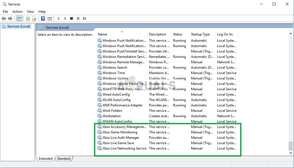Open the Help menu

tap(42, 12)
